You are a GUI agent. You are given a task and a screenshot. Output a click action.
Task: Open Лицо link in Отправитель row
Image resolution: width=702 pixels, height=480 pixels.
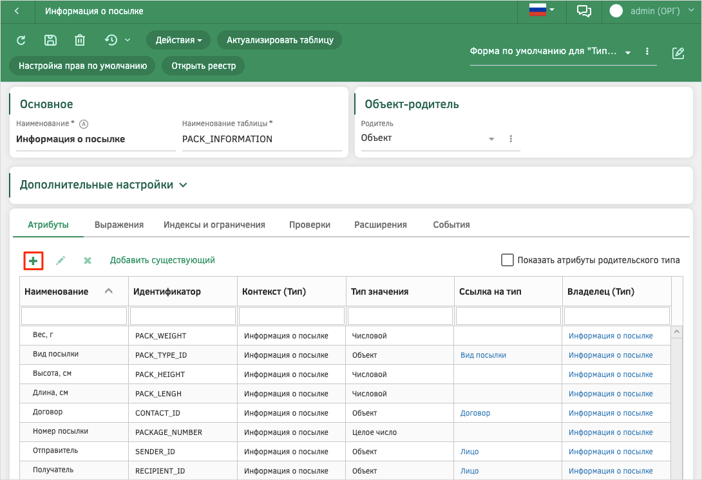[x=470, y=452]
